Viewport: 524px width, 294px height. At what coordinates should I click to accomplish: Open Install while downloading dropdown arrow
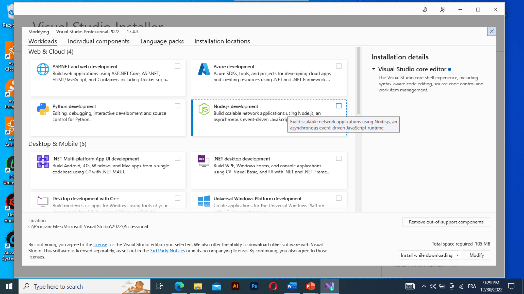[x=457, y=255]
